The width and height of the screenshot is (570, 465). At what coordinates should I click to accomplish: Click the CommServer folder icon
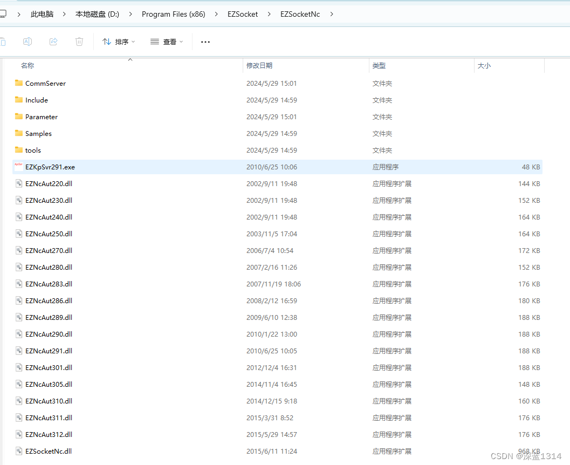19,83
